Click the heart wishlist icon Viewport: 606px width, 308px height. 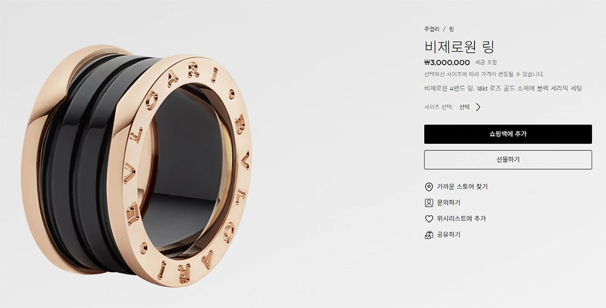pos(428,219)
